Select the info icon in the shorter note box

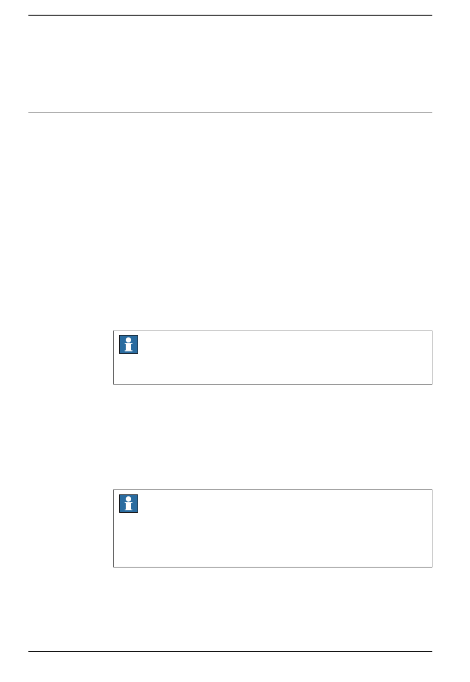(x=129, y=344)
